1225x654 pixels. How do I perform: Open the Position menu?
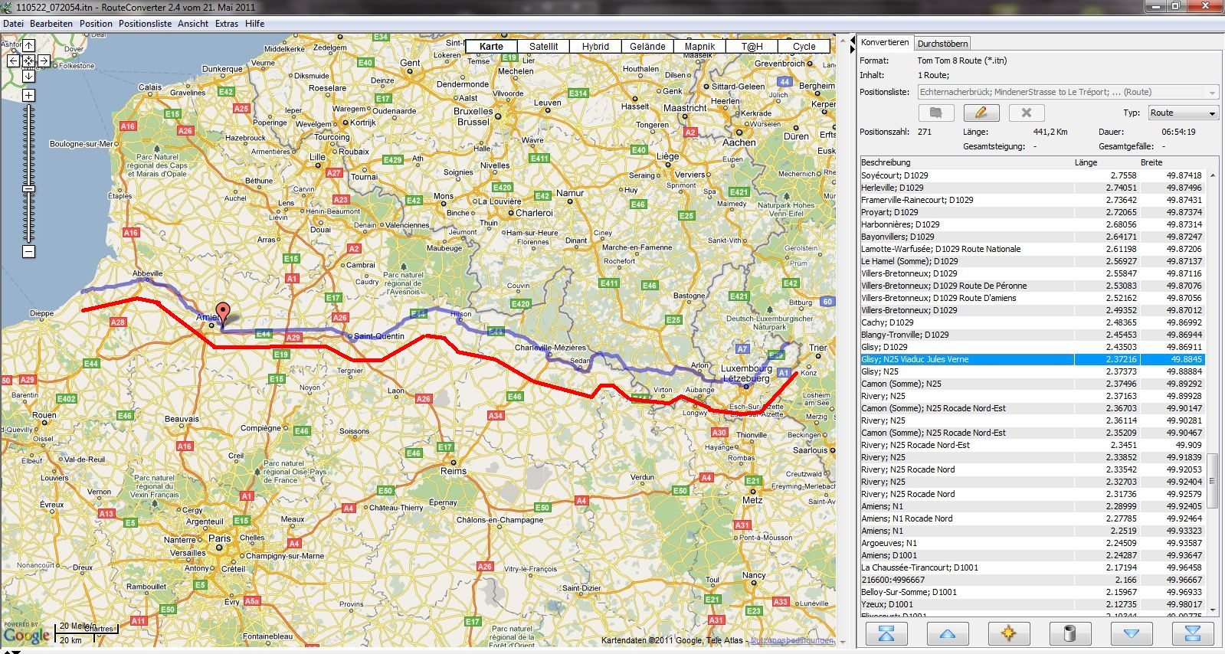96,24
